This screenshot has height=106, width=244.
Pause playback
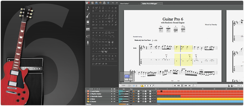pyautogui.click(x=182, y=86)
